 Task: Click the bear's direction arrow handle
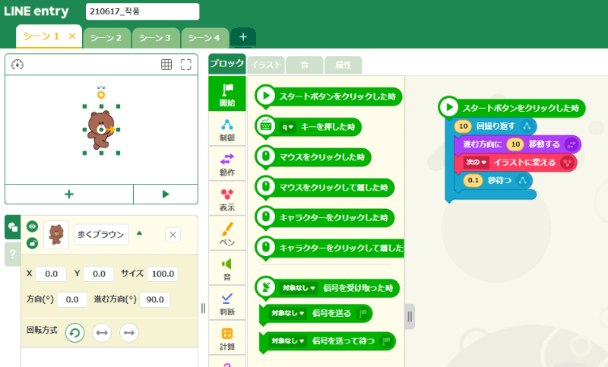[x=110, y=129]
